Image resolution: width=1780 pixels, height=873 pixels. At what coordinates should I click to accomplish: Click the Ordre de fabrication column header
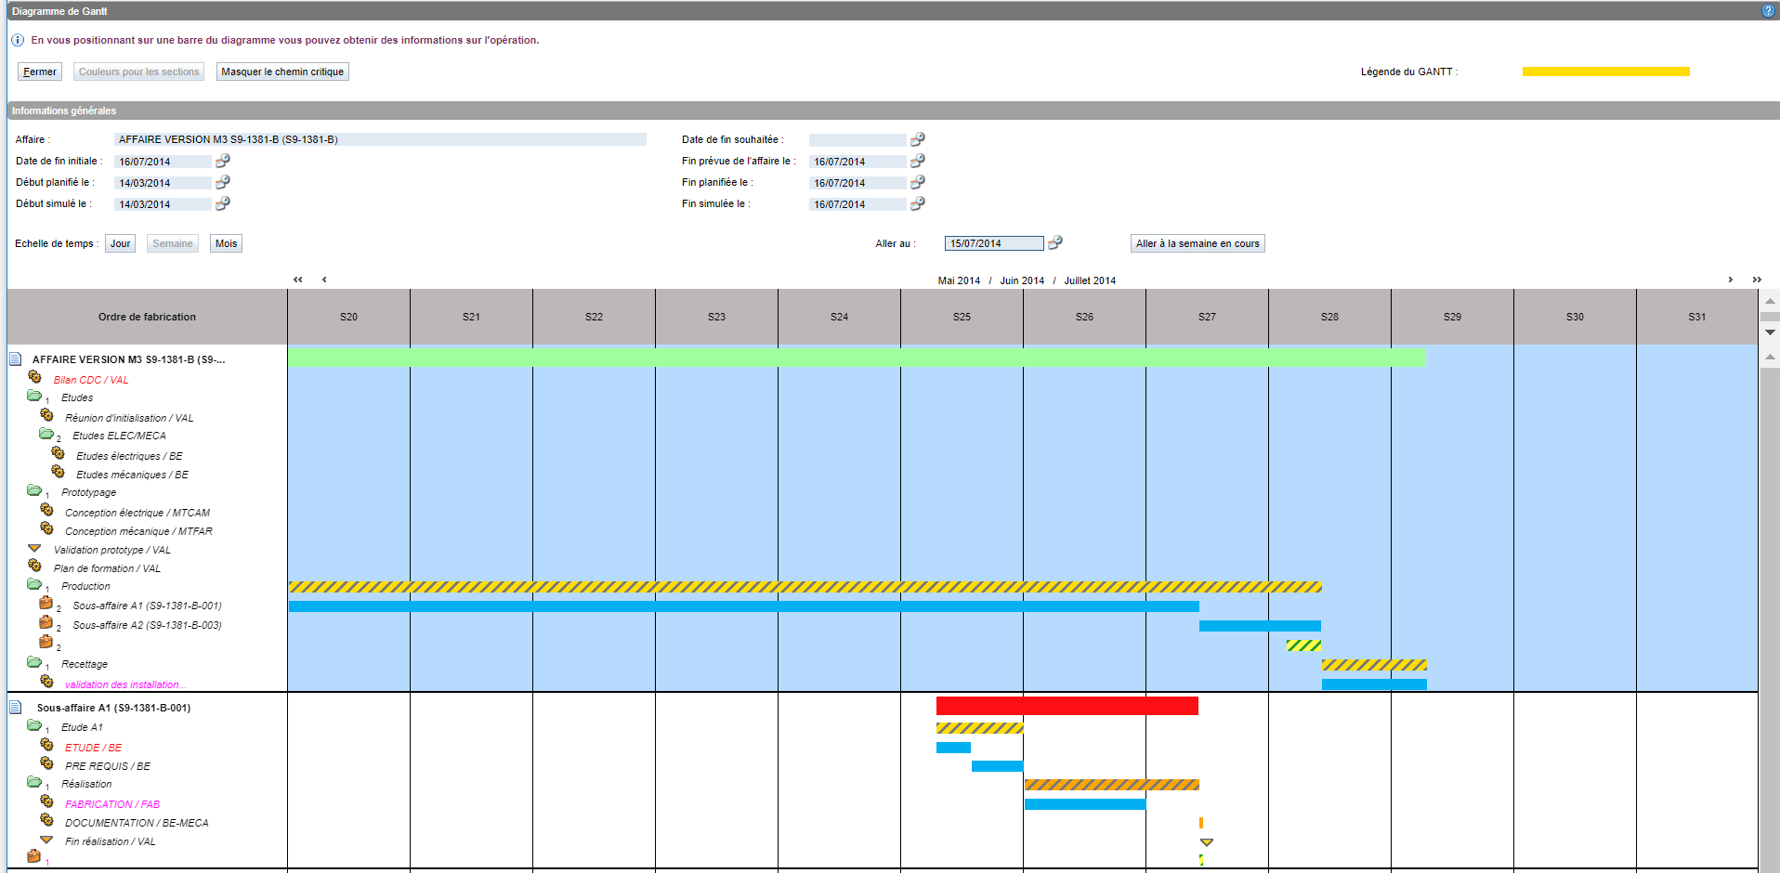147,317
